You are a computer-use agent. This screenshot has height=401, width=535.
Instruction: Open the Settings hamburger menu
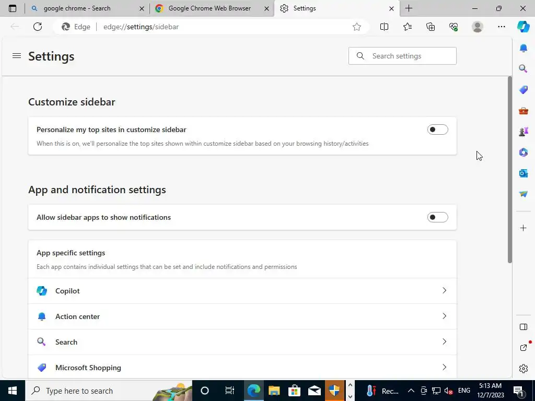click(x=17, y=55)
